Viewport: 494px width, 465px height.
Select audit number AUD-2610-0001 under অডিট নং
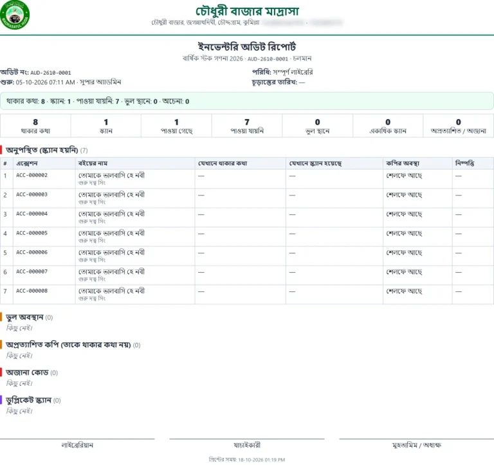(x=51, y=73)
